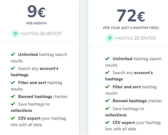Viewport: 168px width, 135px height.
Task: Click checkmark beside yearly Save hashtags to collections
Action: 107,108
